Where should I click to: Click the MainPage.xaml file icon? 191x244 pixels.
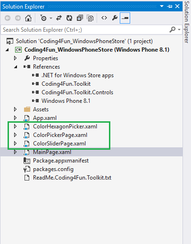click(26, 152)
